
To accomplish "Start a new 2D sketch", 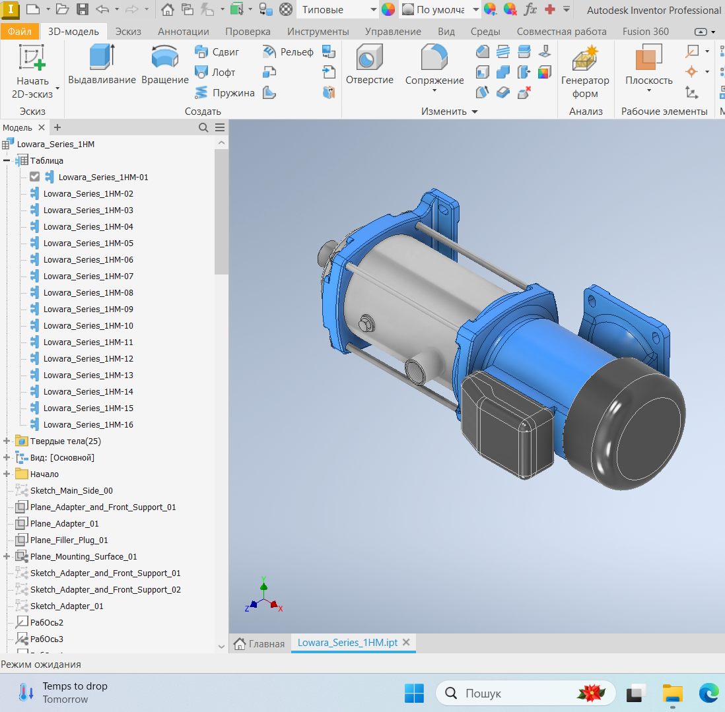I will coord(32,72).
